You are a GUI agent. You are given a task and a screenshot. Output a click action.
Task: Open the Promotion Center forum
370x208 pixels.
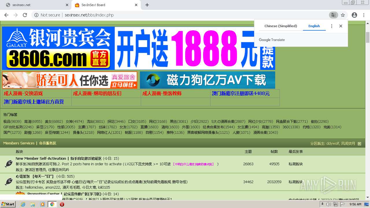pos(64,194)
